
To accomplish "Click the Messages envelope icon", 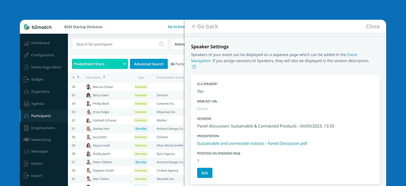I will (x=26, y=151).
